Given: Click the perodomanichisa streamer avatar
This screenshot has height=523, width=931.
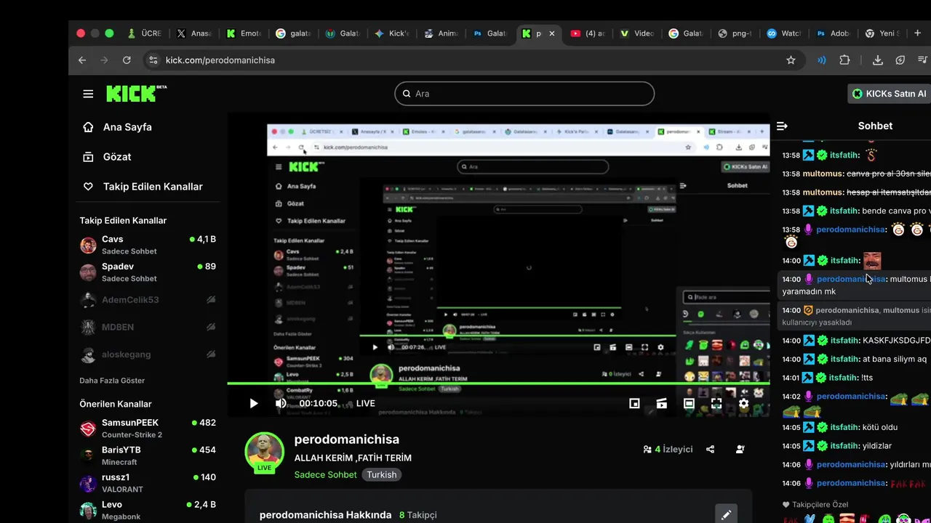Looking at the screenshot, I should click(x=264, y=451).
